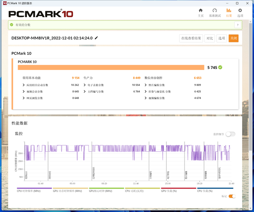The image size is (254, 212).
Task: Click the 4 674 video editing score value
Action: pos(198,98)
